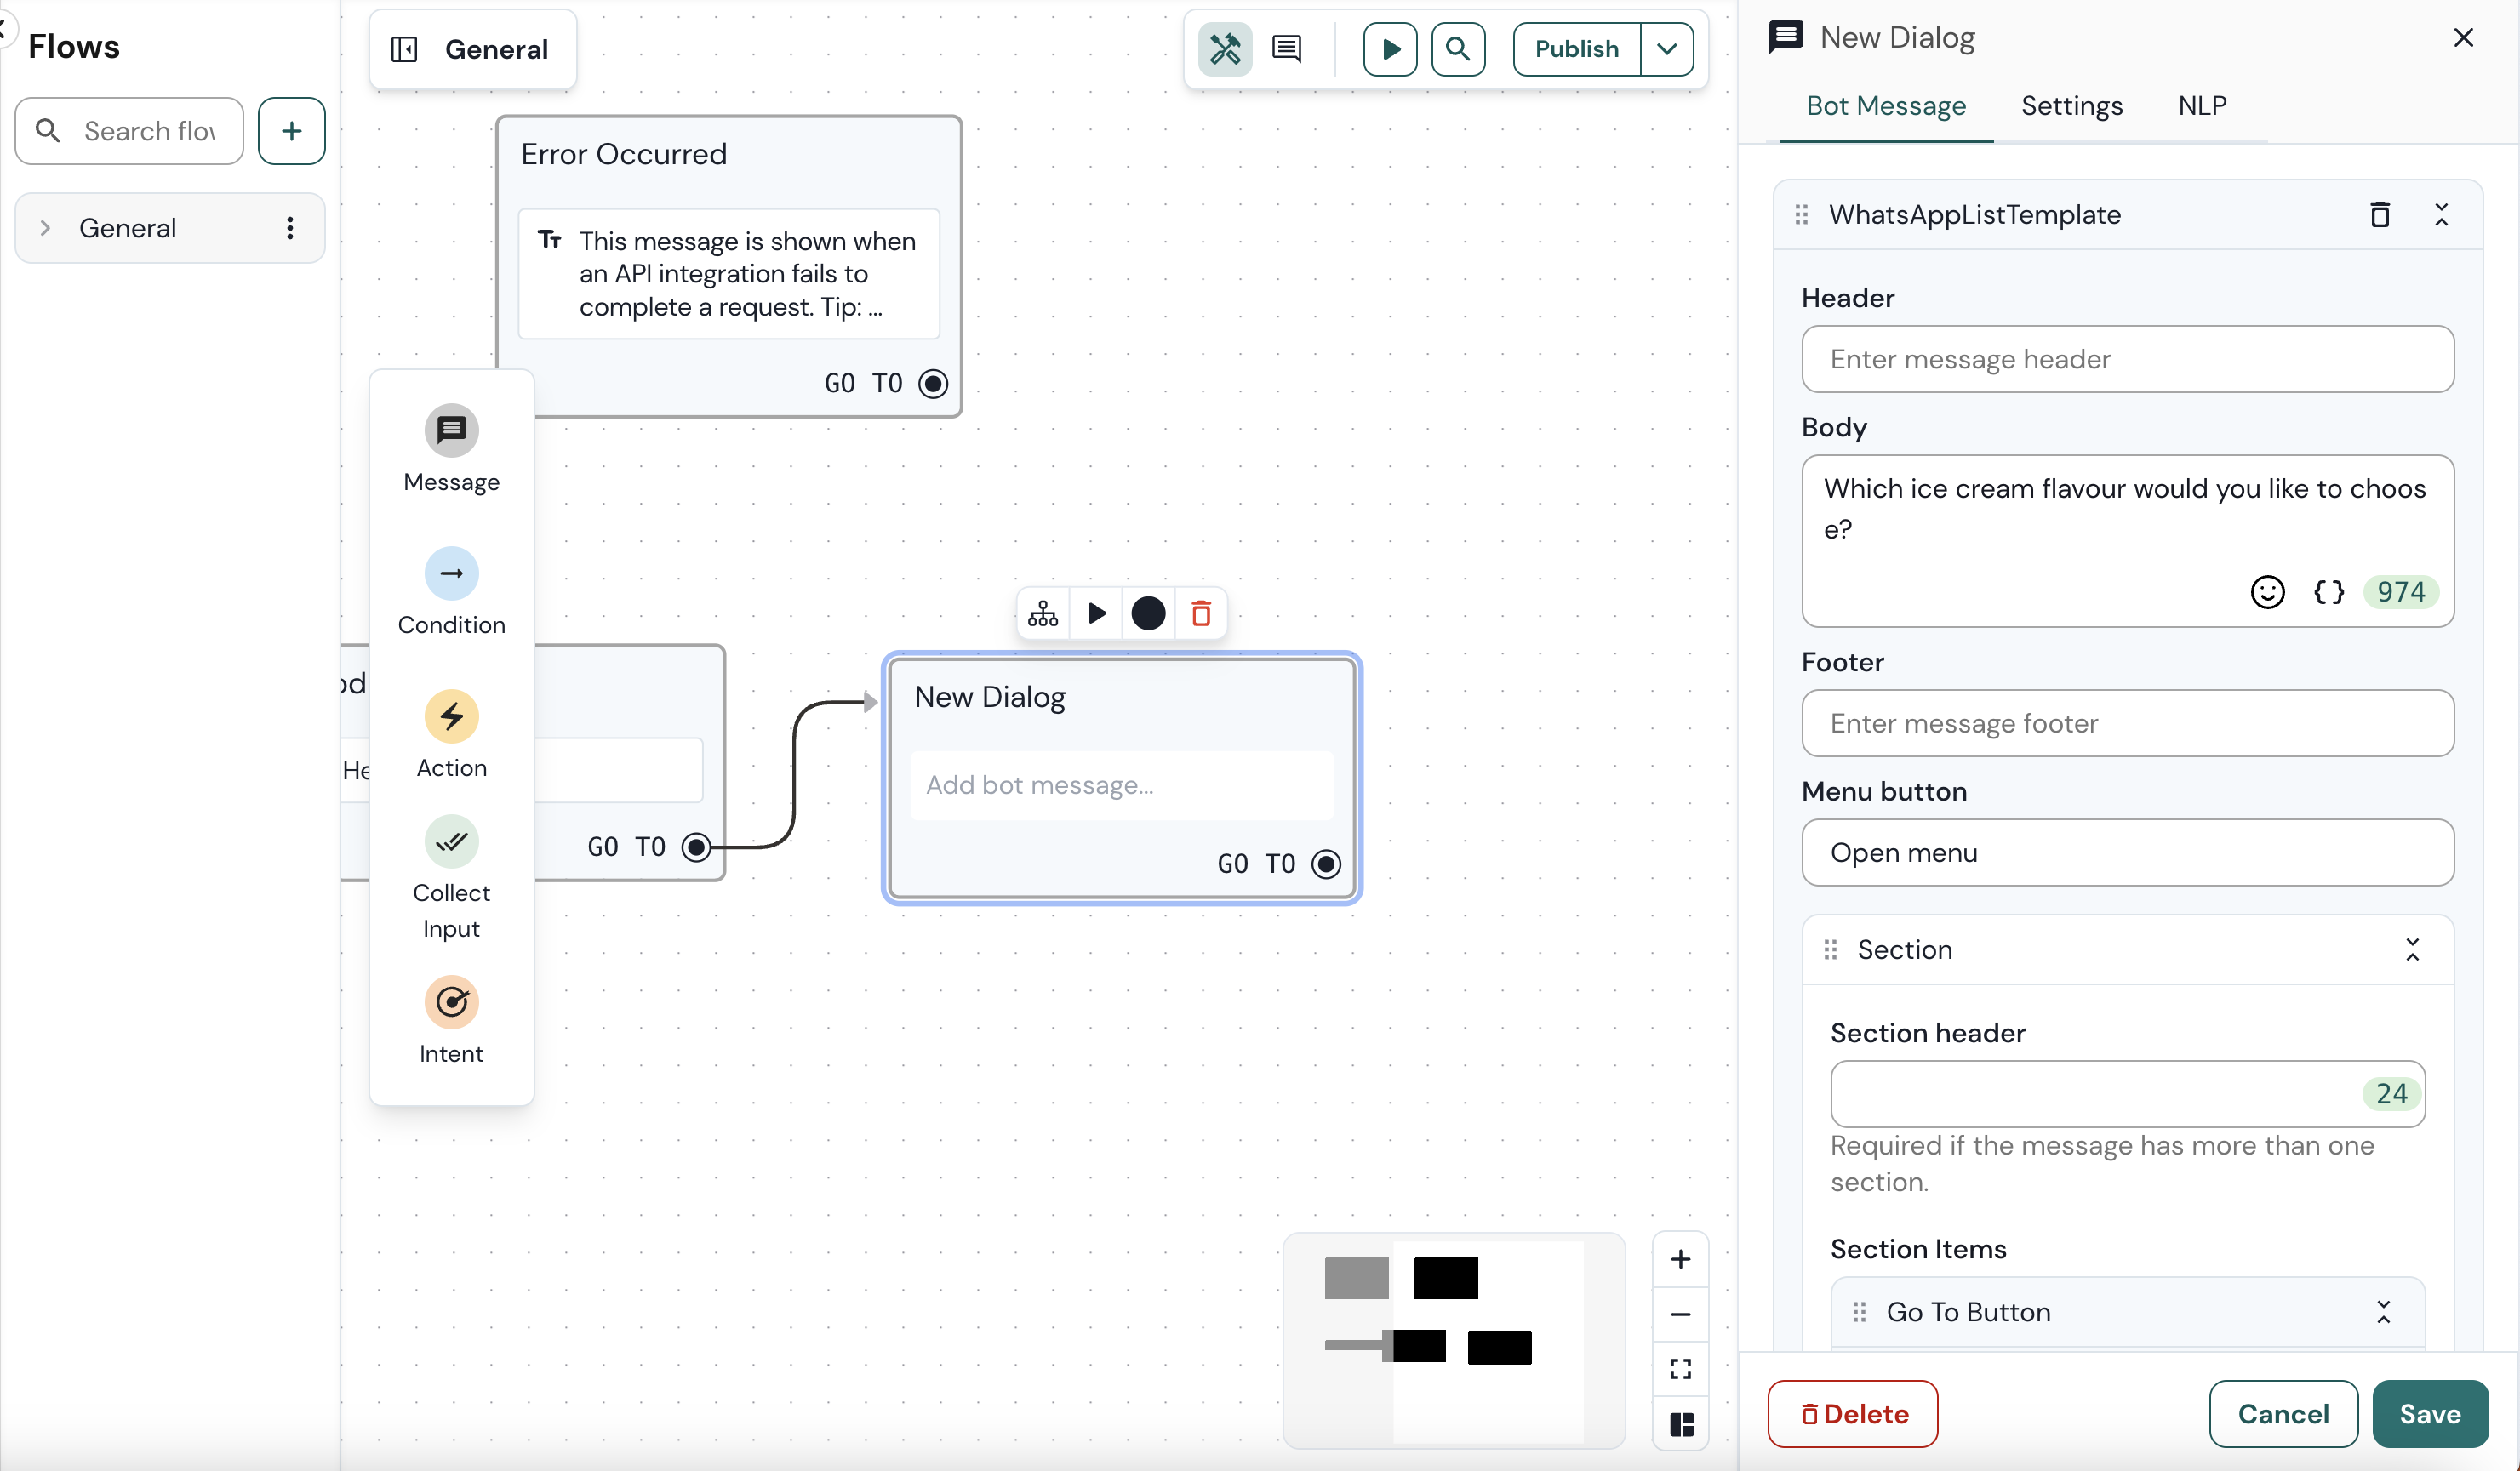The image size is (2520, 1471).
Task: Cancel editing the dialog
Action: pyautogui.click(x=2282, y=1413)
